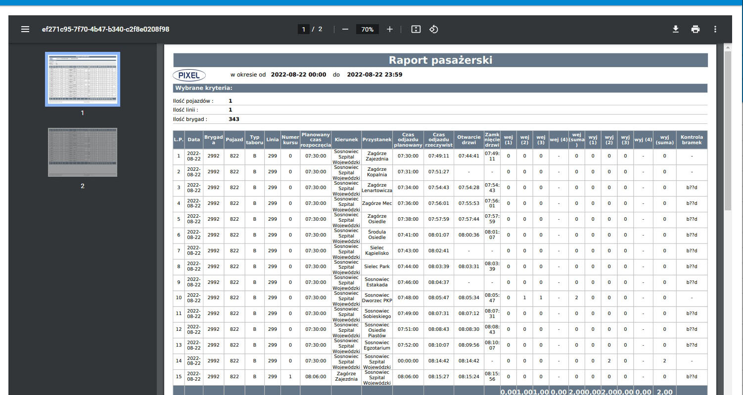Viewport: 743px width, 395px height.
Task: Click the 'Sosnowiec Egzotarium' stop cell
Action: pos(377,345)
